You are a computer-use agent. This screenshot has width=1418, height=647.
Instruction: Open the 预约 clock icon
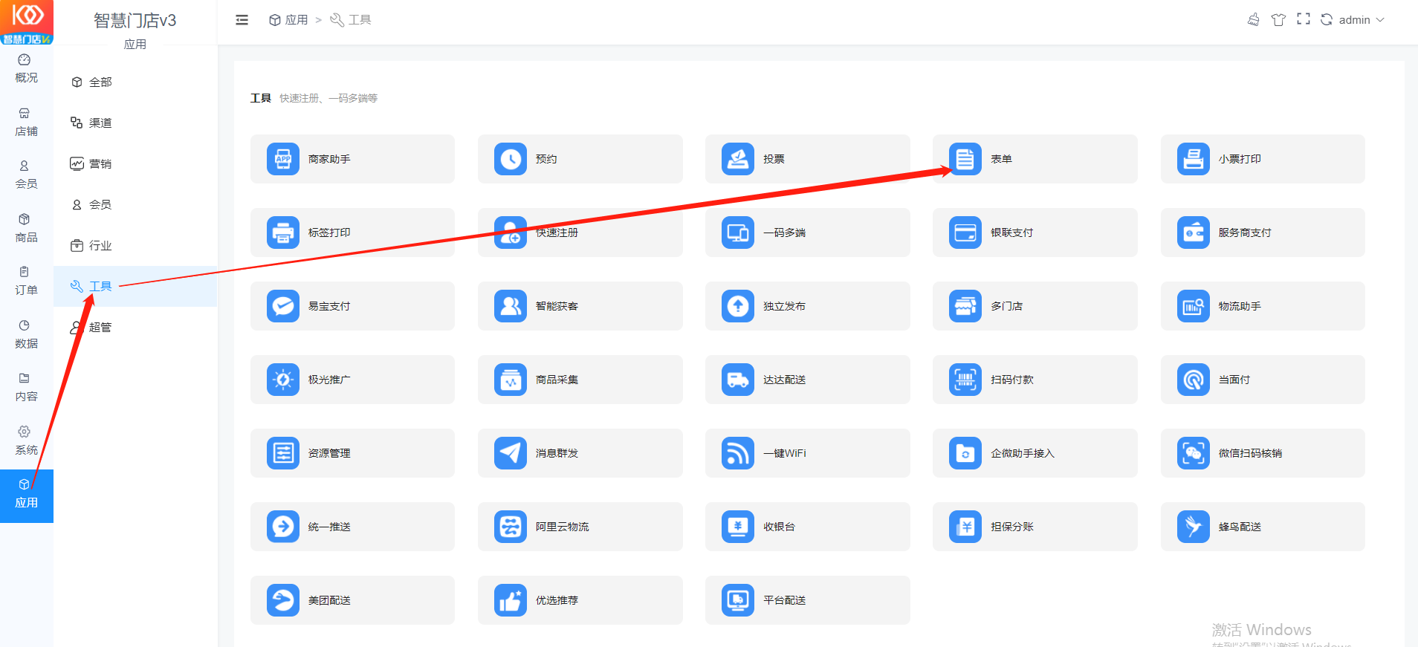511,159
